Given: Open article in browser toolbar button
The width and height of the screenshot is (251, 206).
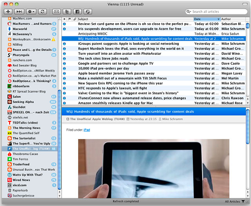Looking at the screenshot, I should (x=88, y=11).
